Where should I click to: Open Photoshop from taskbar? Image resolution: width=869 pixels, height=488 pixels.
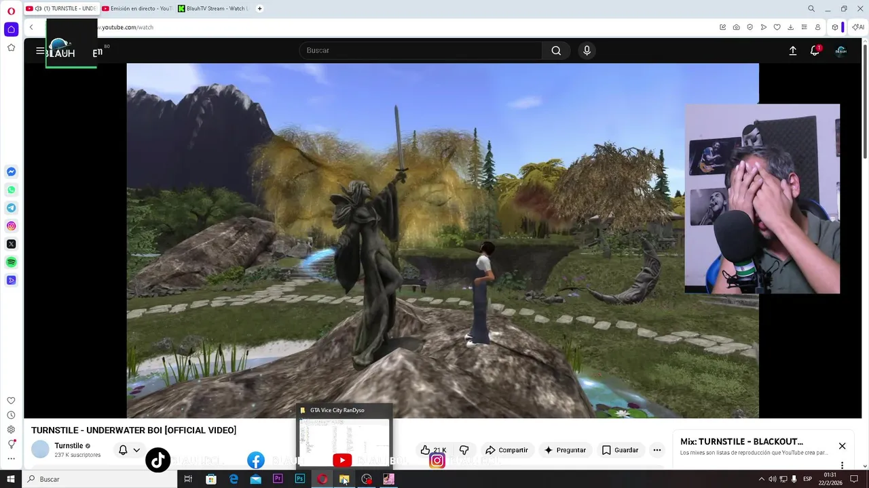300,479
